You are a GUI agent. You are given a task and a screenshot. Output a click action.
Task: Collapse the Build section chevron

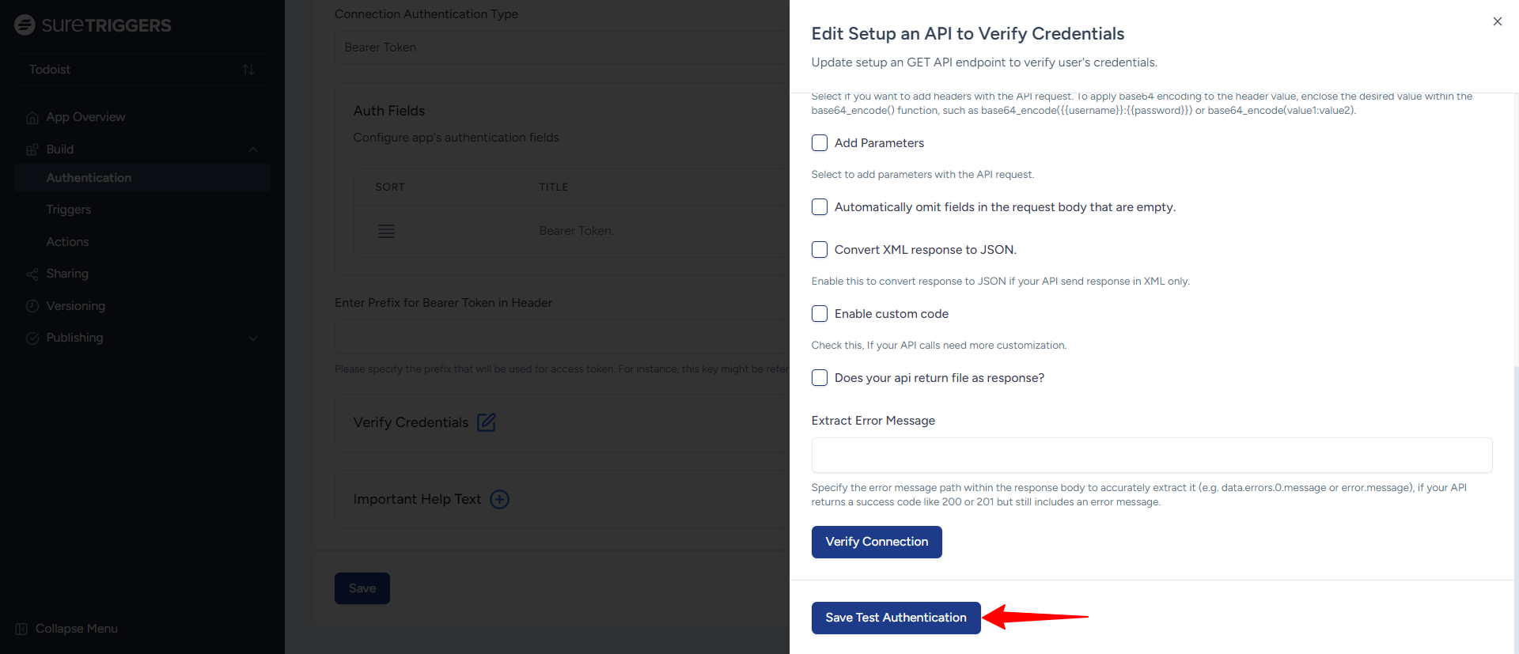tap(253, 149)
